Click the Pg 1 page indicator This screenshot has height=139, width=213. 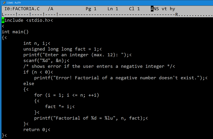pos(91,9)
